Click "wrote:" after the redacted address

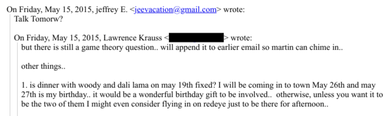tap(241, 38)
